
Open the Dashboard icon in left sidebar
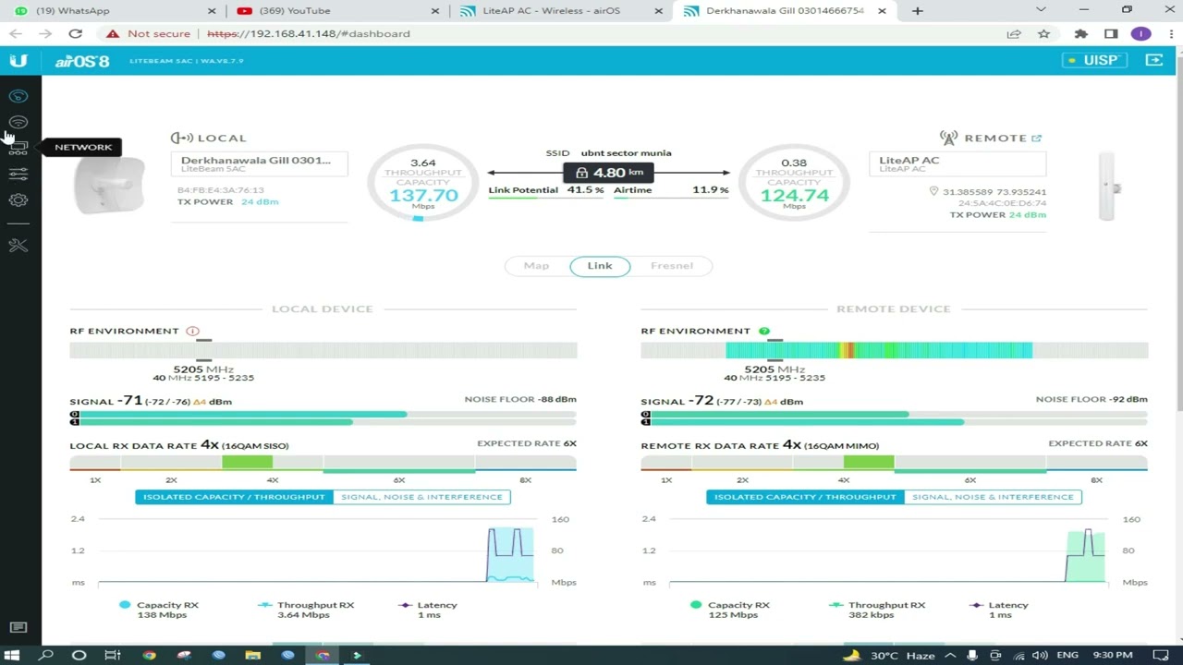click(18, 96)
